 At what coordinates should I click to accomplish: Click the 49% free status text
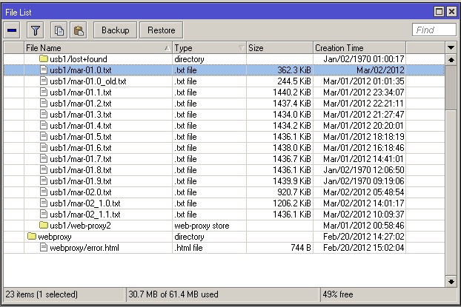point(338,294)
